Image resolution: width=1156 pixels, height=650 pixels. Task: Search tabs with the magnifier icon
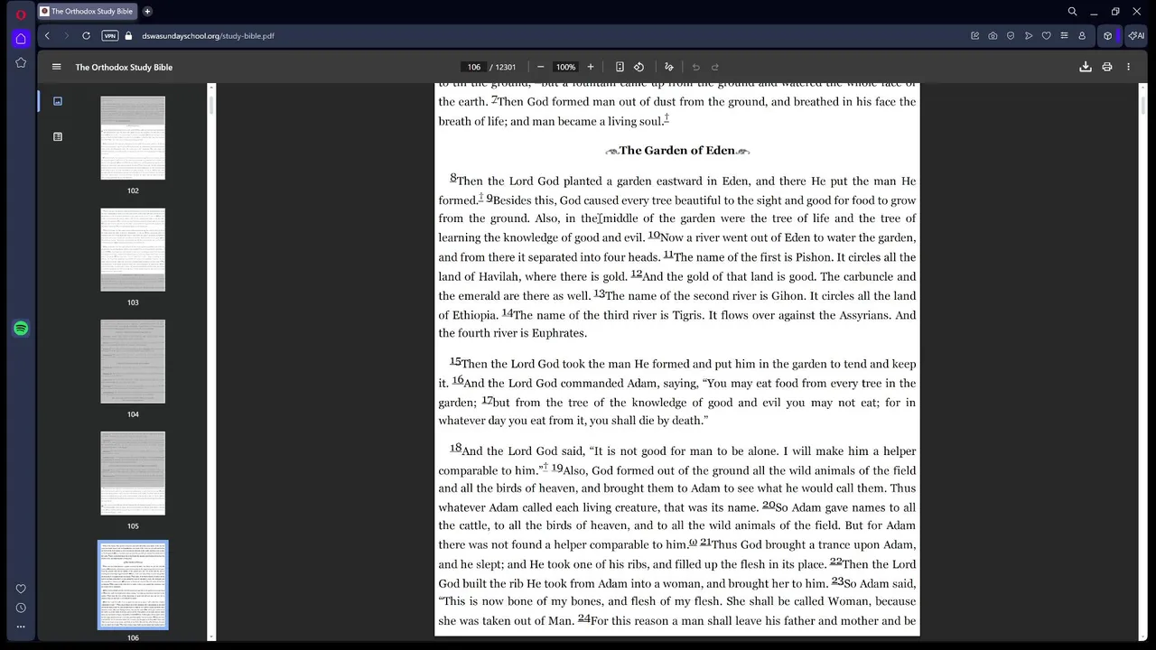(x=1072, y=12)
